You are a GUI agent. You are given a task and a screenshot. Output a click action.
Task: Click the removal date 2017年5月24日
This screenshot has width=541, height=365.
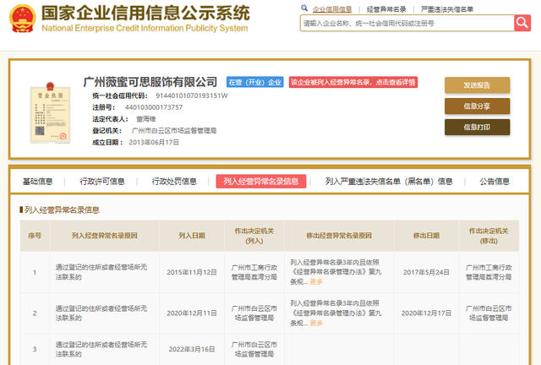[426, 272]
